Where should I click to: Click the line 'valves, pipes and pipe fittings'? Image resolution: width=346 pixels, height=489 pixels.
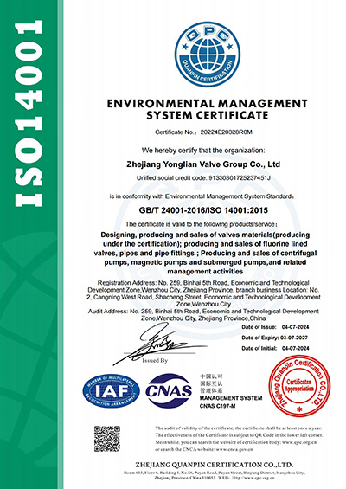(x=205, y=253)
